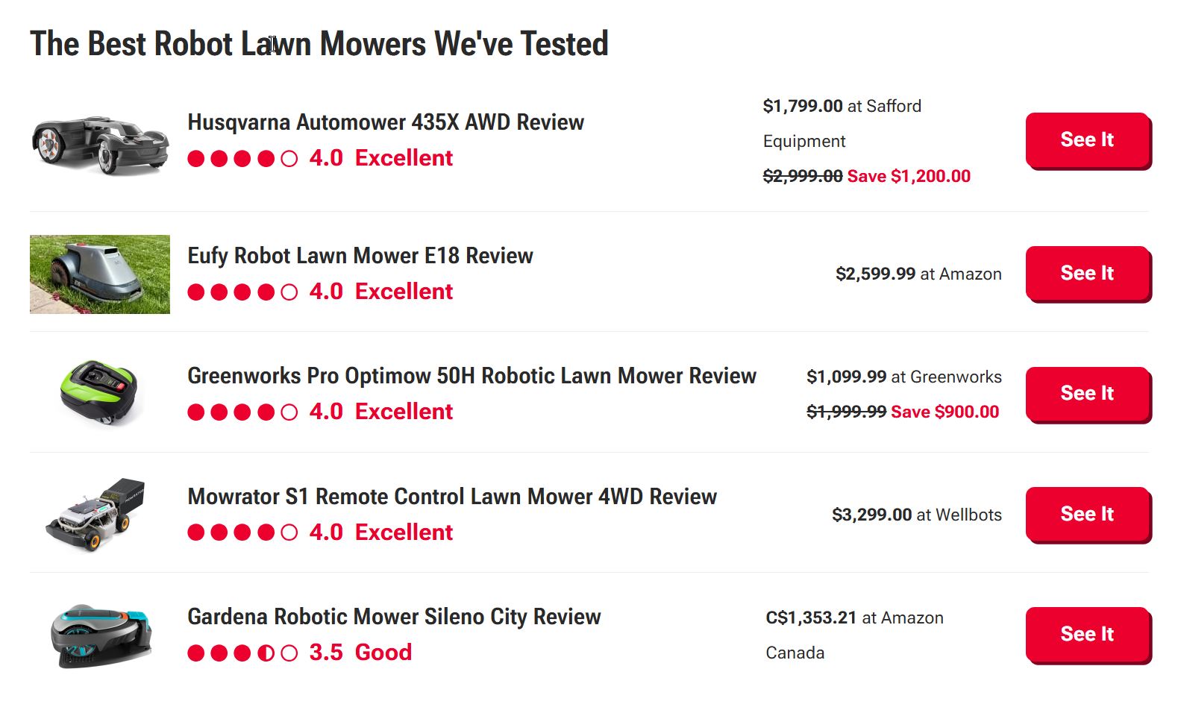Click the Gardena 3.5 Good rating dots
Image resolution: width=1181 pixels, height=710 pixels.
click(x=242, y=653)
